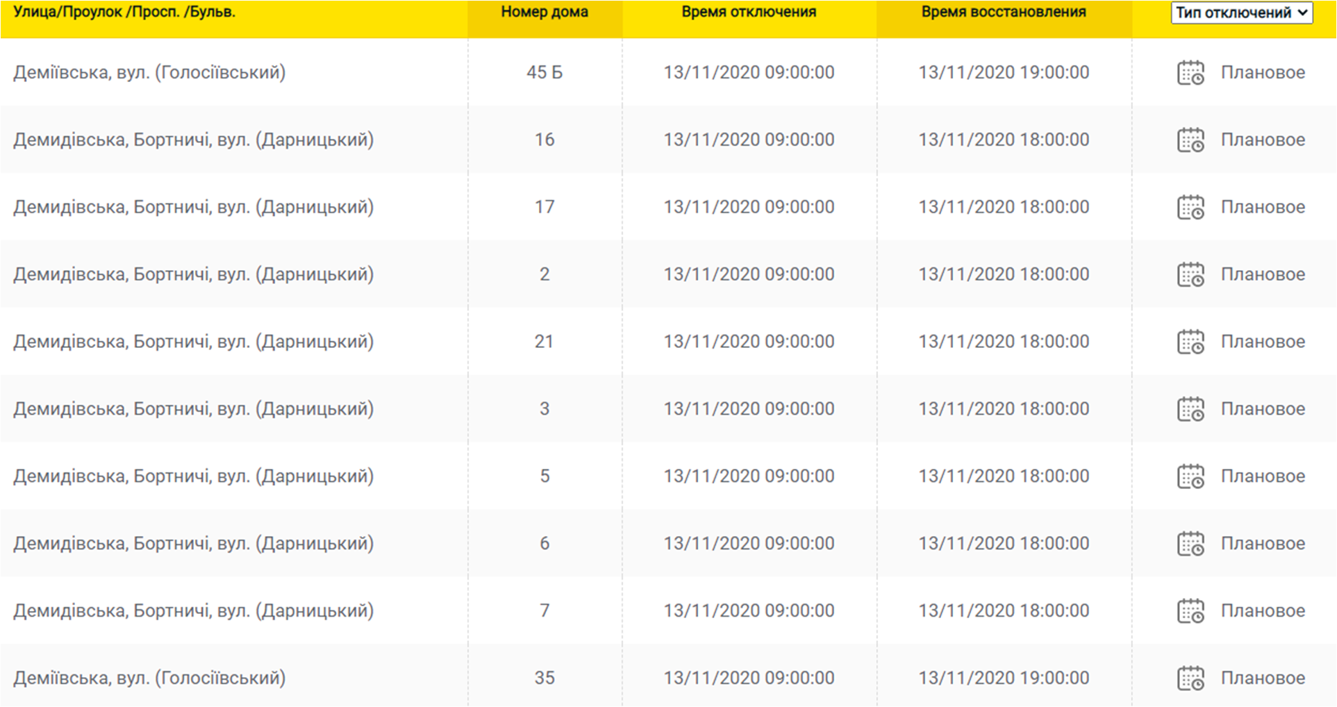The height and width of the screenshot is (707, 1337).
Task: Click calendar icon for Деміївська house 35
Action: [1190, 679]
